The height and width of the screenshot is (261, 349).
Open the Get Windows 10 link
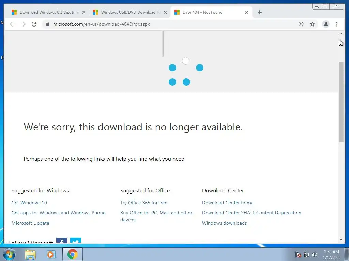[29, 203]
